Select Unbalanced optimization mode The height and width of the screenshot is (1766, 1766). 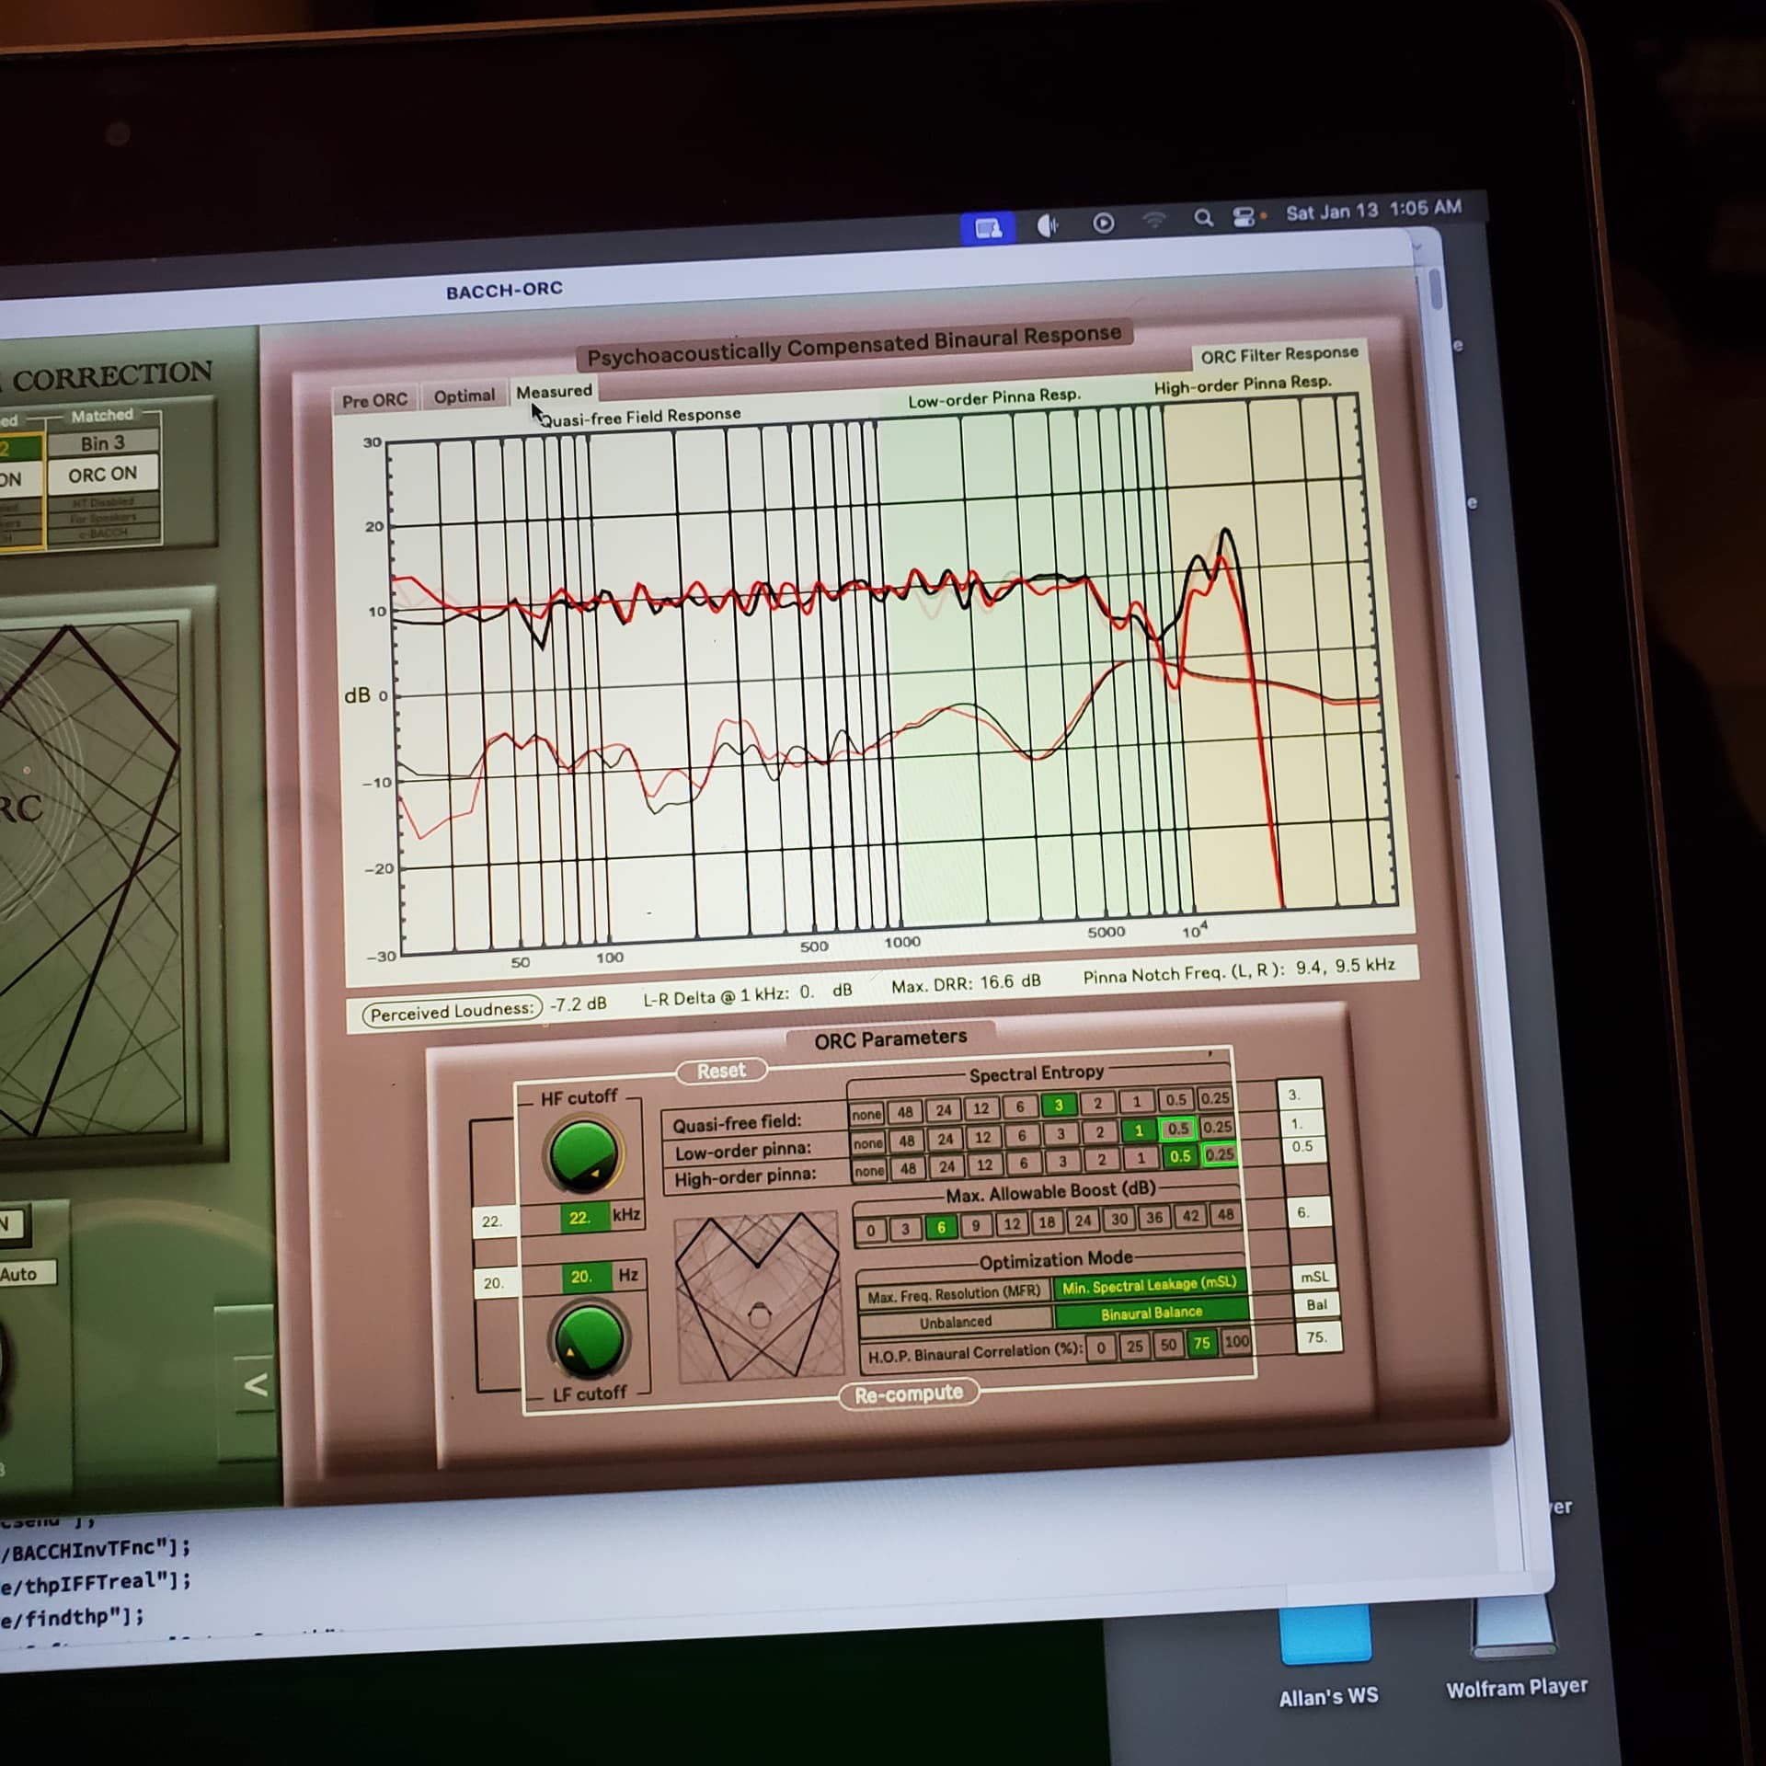[956, 1322]
